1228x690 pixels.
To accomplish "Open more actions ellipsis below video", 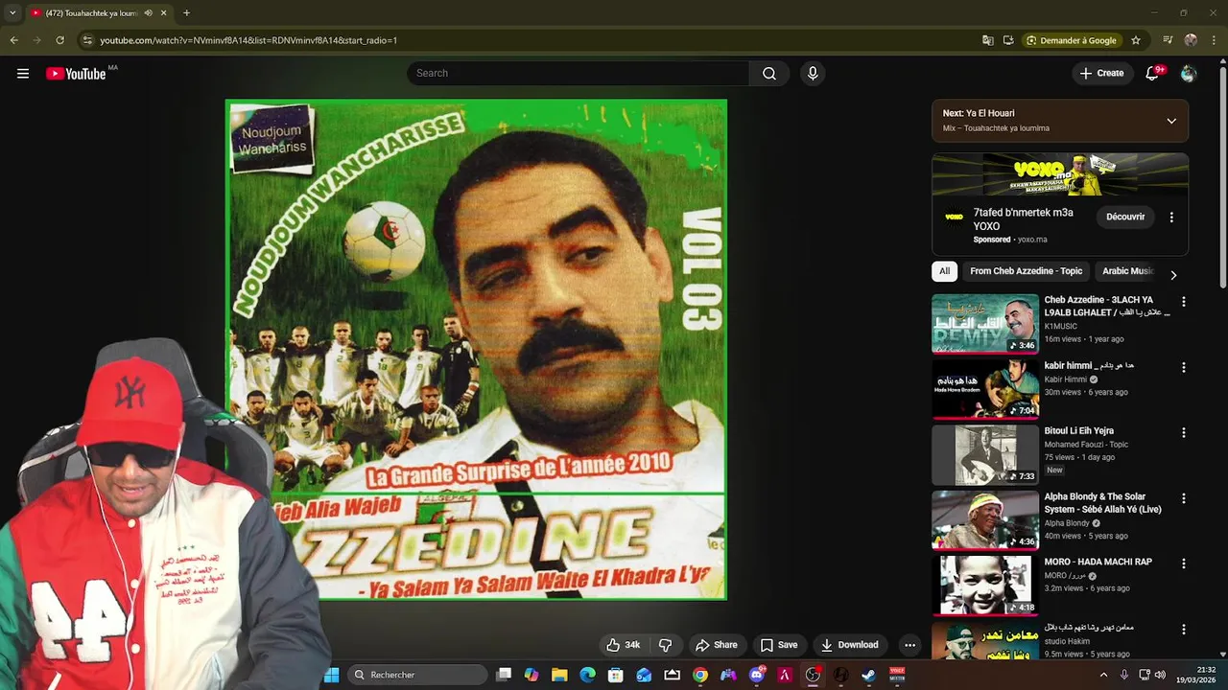I will [910, 645].
